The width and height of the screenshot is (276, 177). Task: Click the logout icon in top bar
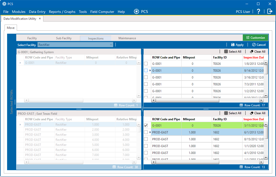(270, 11)
